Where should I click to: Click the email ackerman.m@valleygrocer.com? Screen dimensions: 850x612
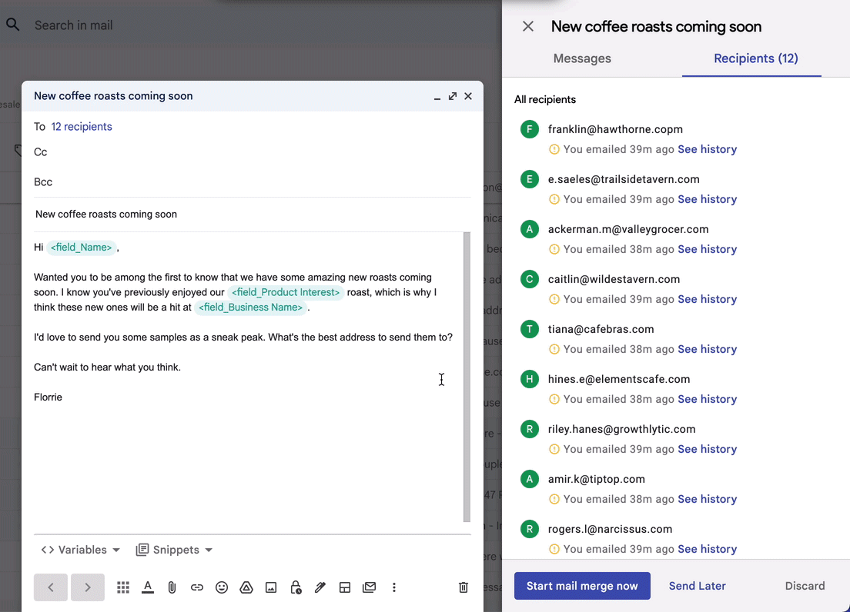coord(627,229)
